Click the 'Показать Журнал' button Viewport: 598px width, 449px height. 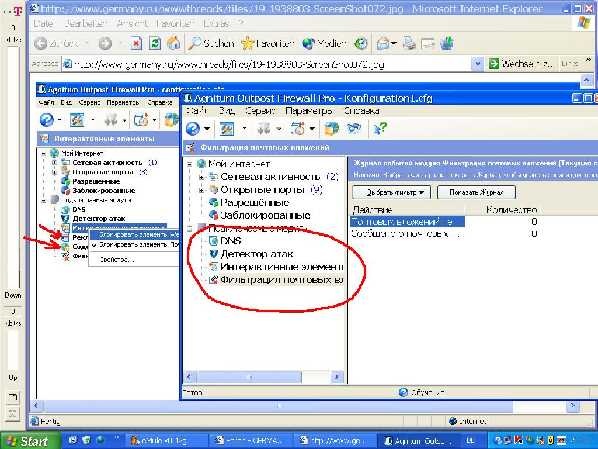477,192
